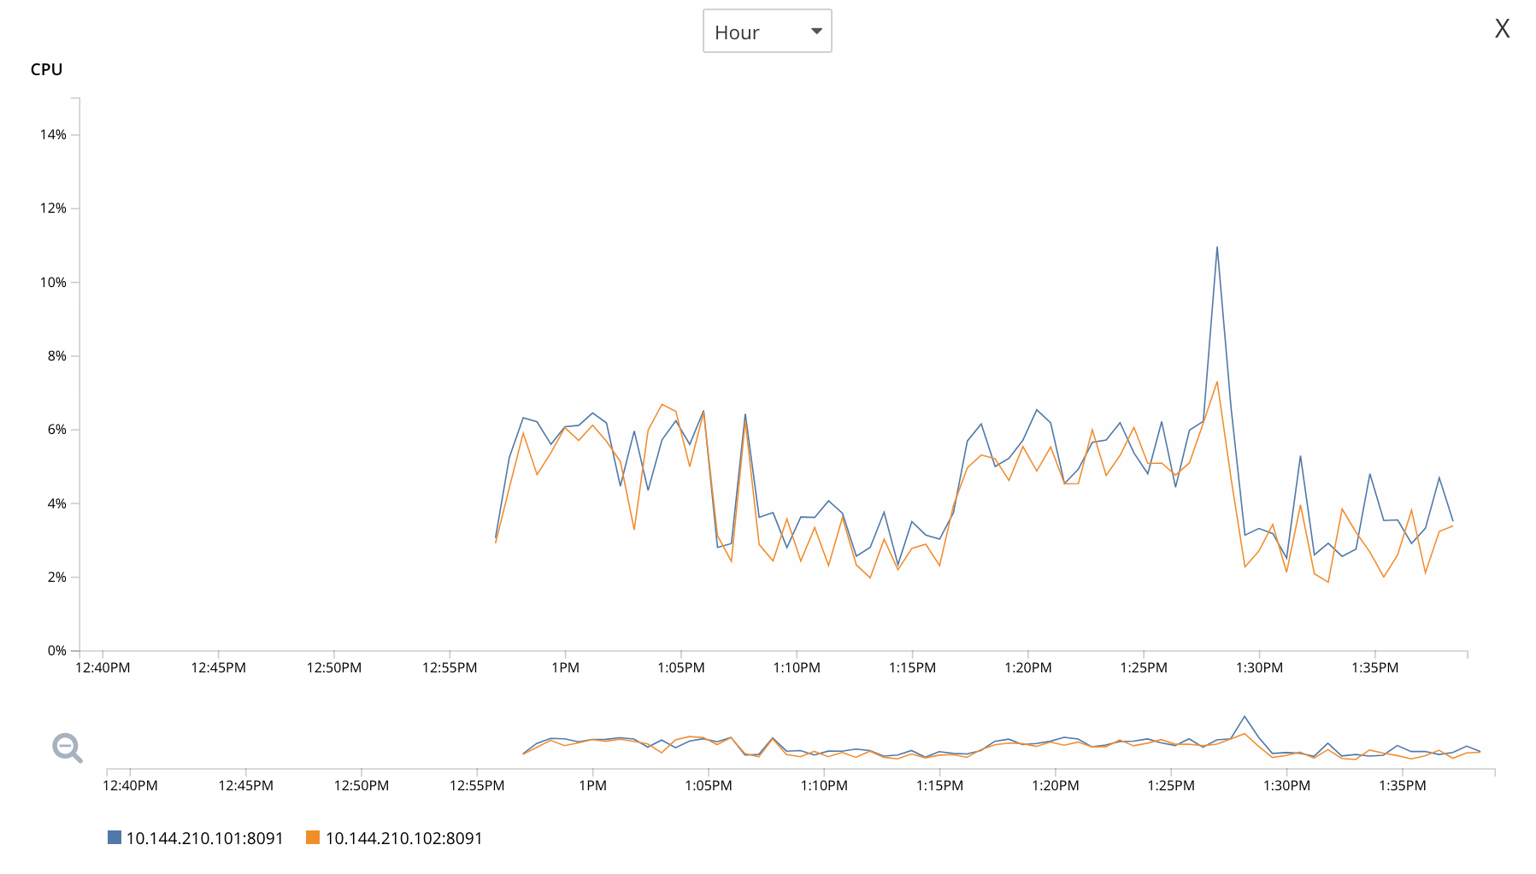The height and width of the screenshot is (874, 1536).
Task: Click the zoom out magnifier icon
Action: 67,748
